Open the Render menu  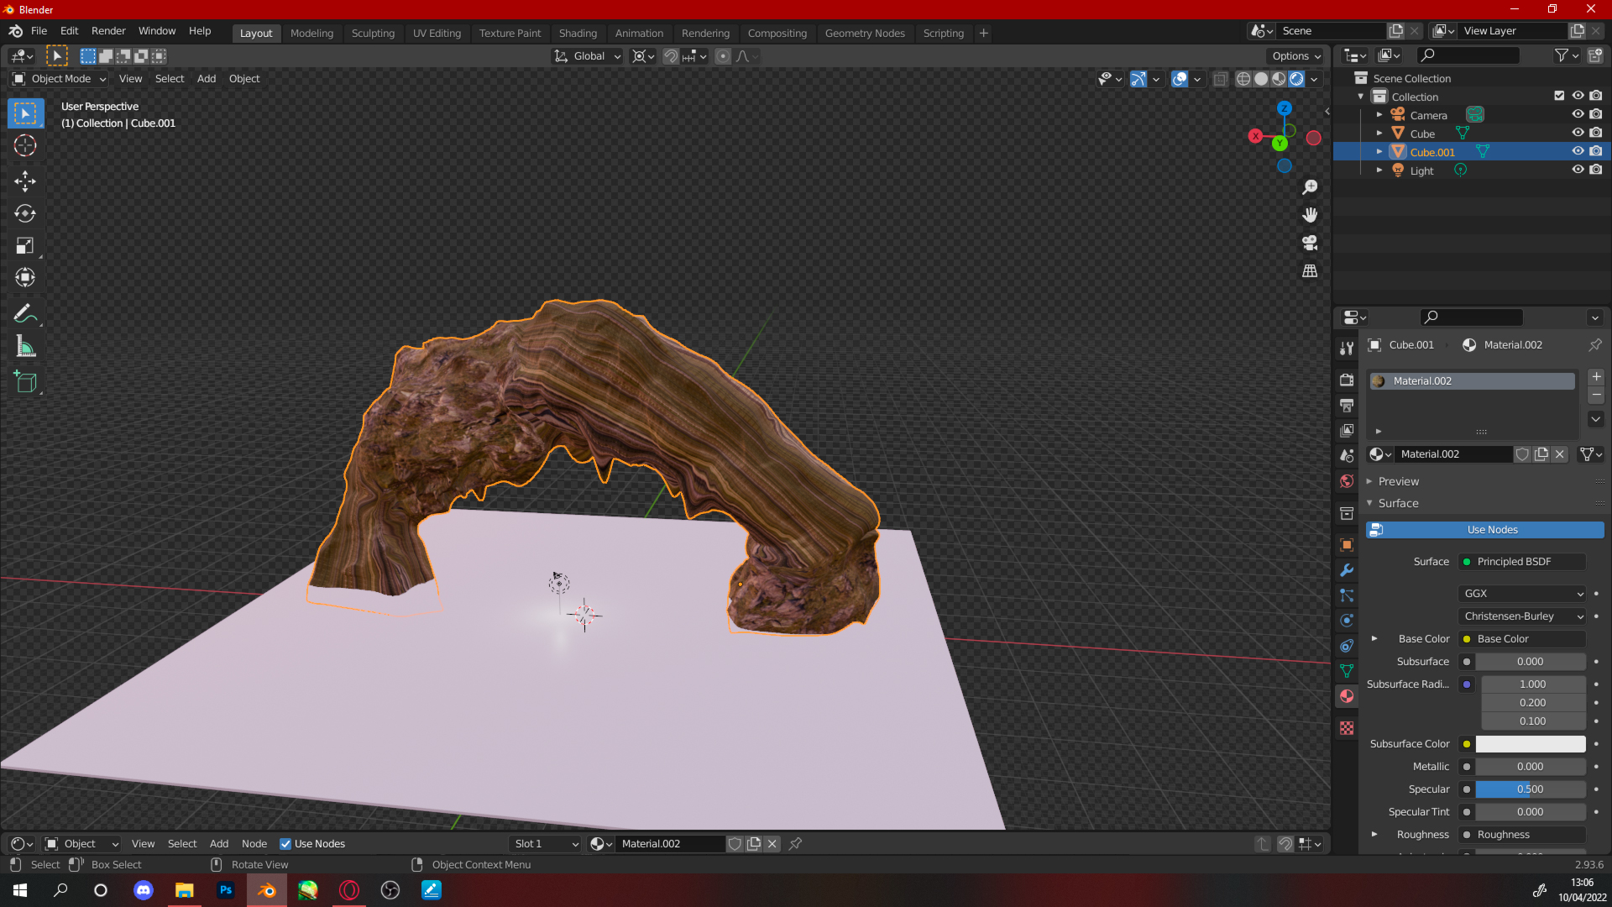(108, 31)
